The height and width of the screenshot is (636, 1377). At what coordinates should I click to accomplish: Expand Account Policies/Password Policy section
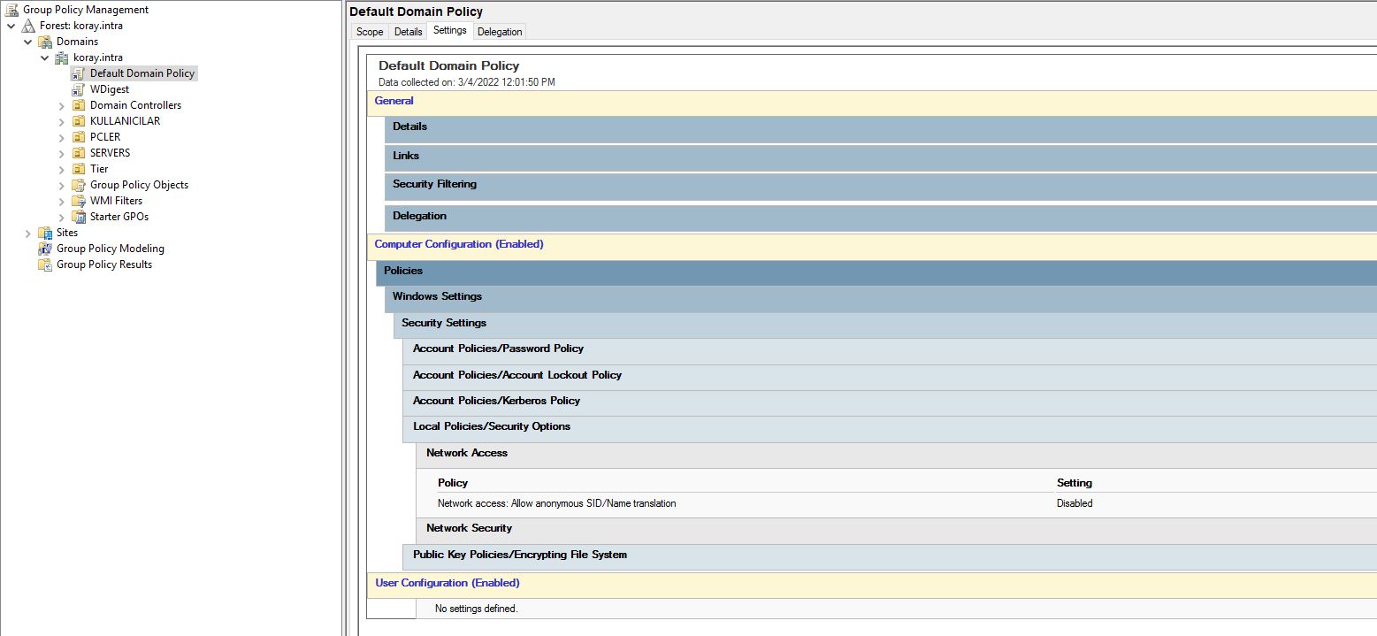(498, 349)
